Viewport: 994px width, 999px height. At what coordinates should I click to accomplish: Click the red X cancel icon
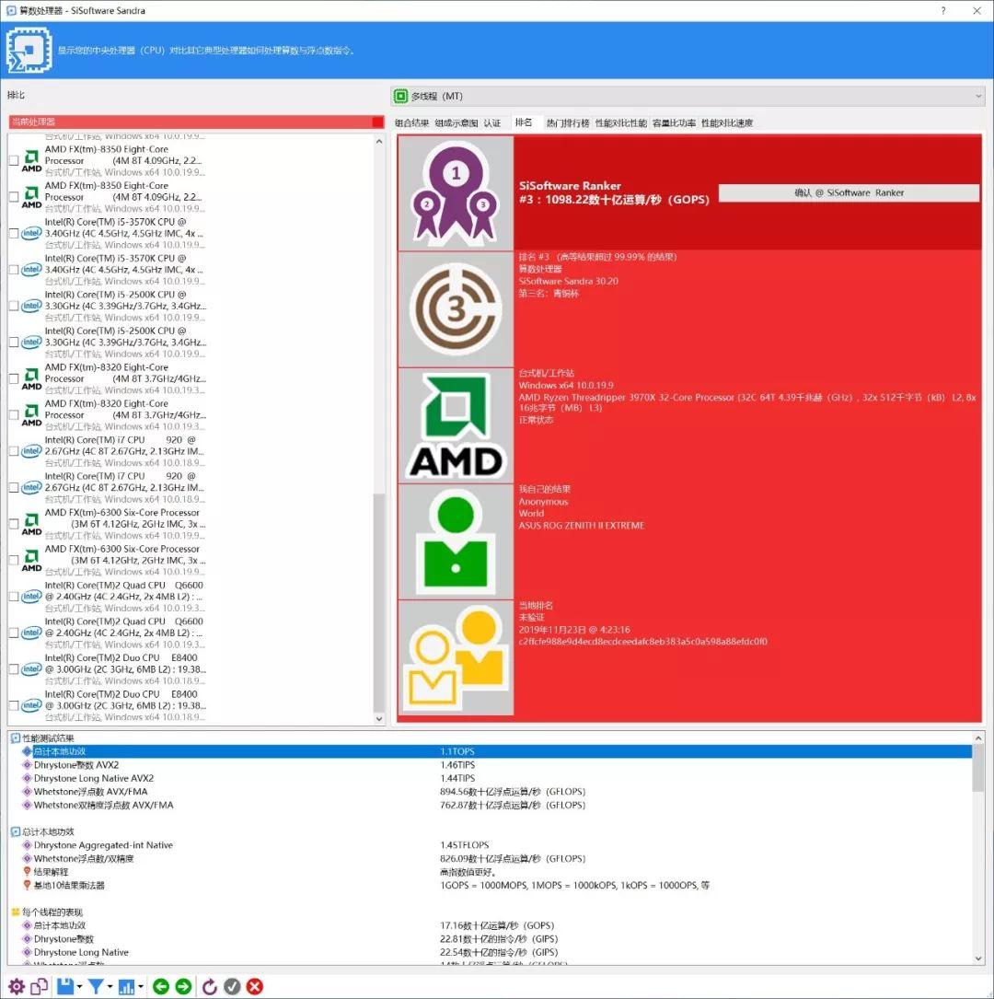coord(255,986)
